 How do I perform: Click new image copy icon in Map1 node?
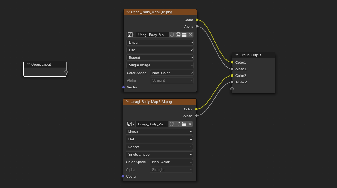178,35
